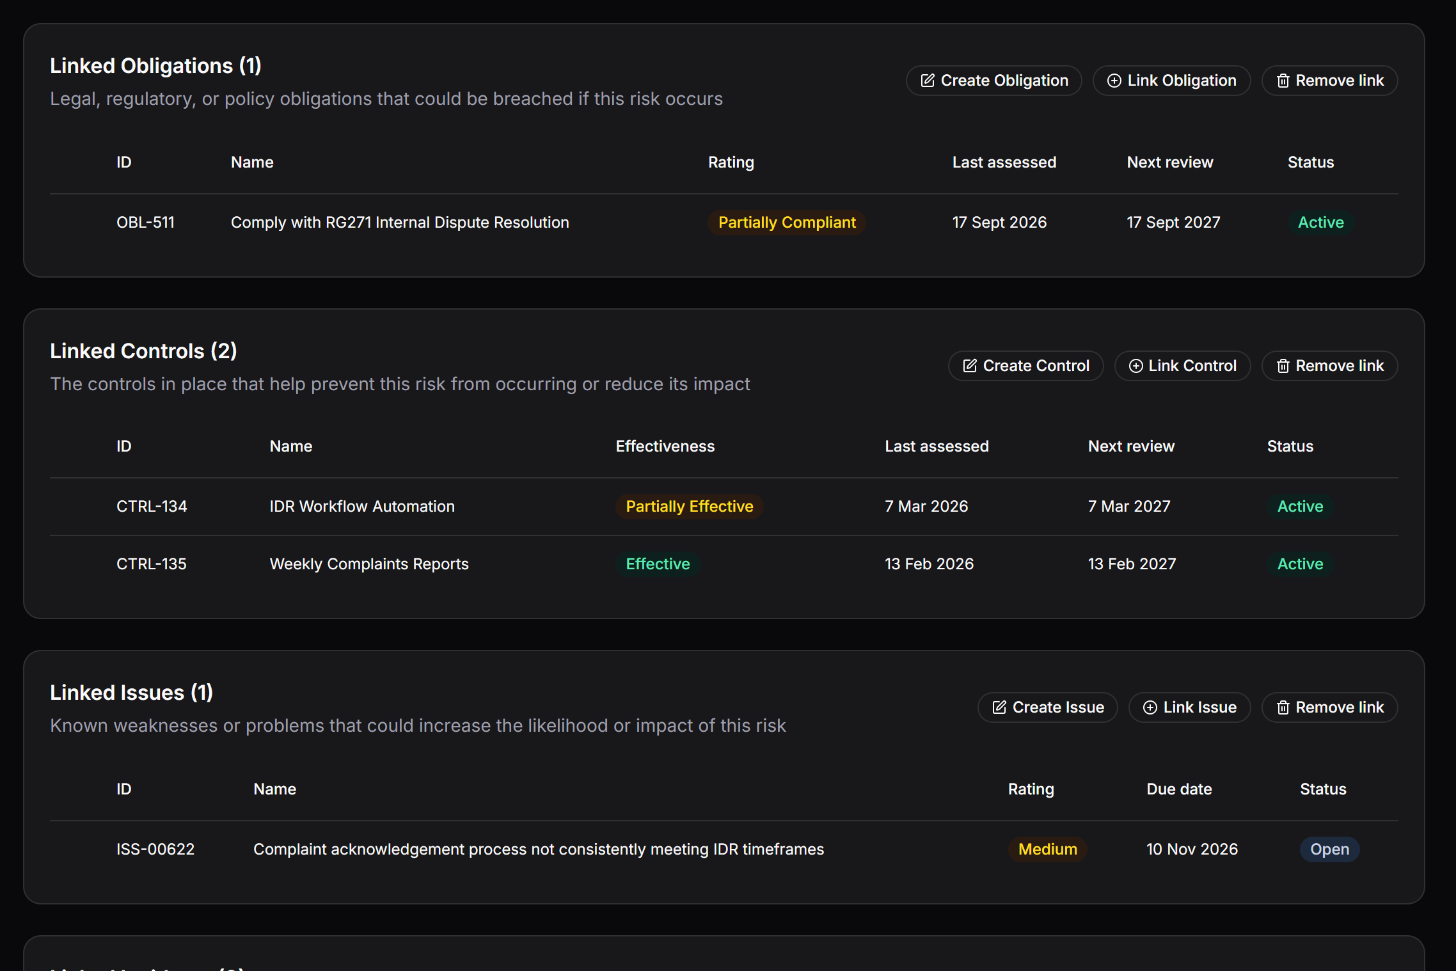This screenshot has width=1456, height=971.
Task: Click the Active status of OBL-511
Action: [1320, 223]
